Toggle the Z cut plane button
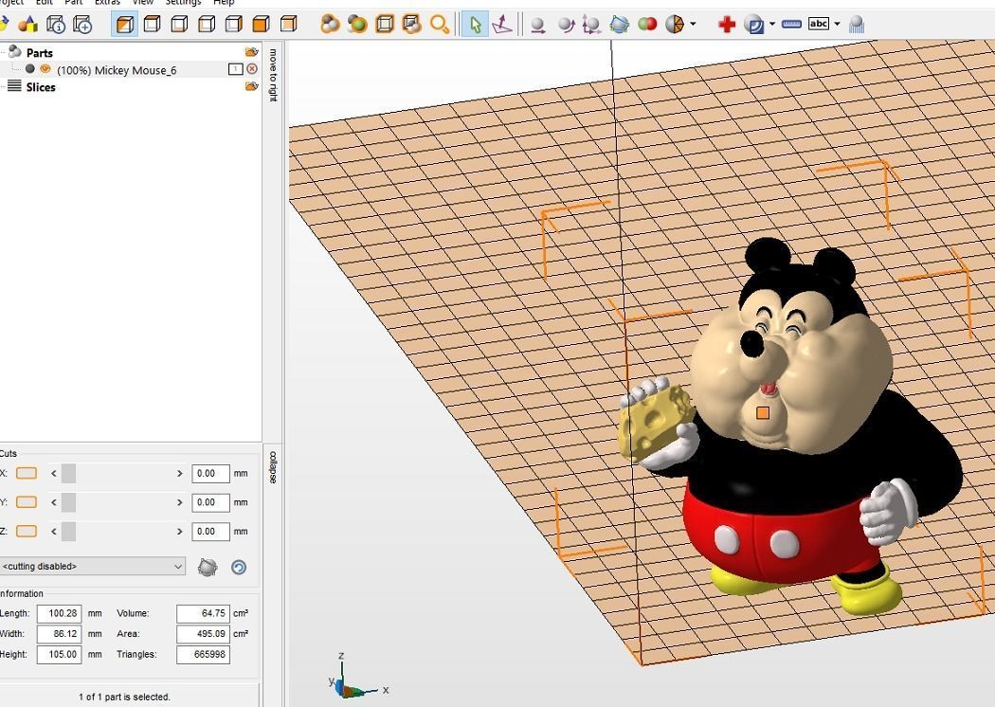The width and height of the screenshot is (995, 707). tap(26, 532)
